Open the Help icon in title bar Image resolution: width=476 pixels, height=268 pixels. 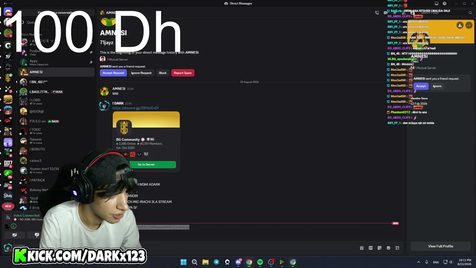(x=444, y=4)
